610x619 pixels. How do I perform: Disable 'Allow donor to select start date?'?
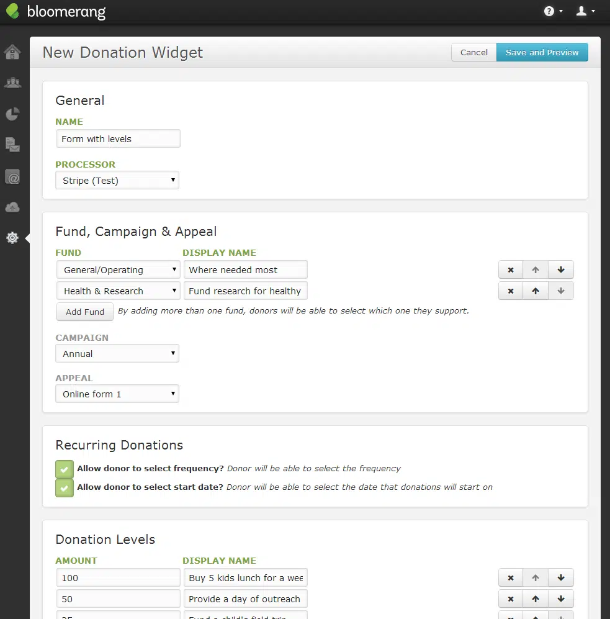64,488
